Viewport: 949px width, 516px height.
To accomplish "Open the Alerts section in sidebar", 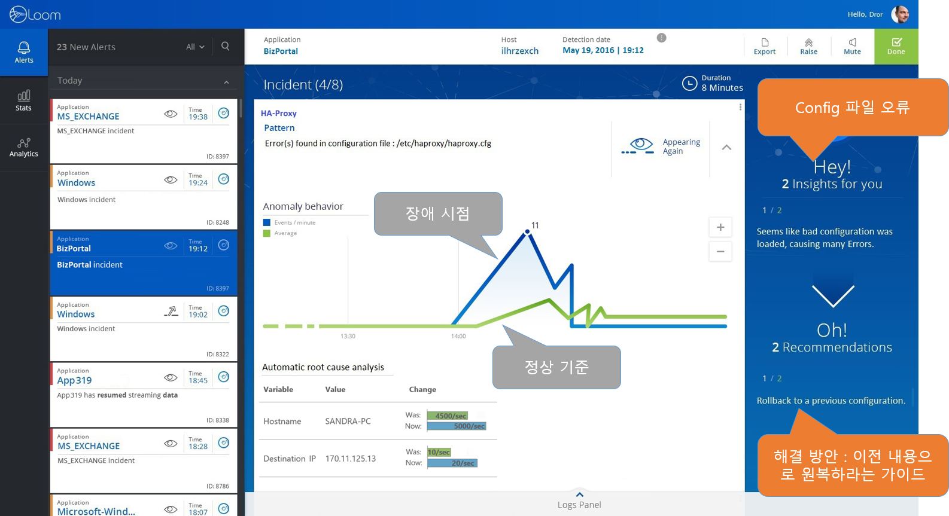I will click(24, 52).
